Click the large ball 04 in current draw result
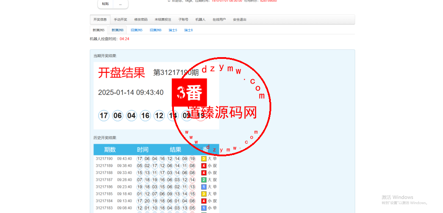 [x=132, y=116]
